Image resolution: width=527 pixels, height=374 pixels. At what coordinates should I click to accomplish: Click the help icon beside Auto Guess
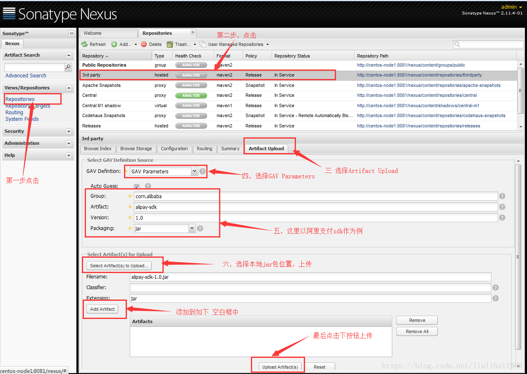[148, 186]
